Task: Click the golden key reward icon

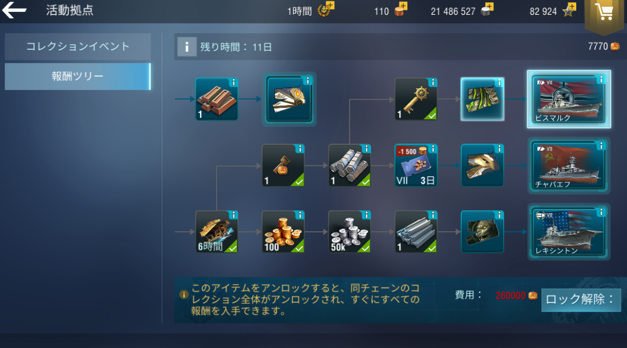Action: 416,99
